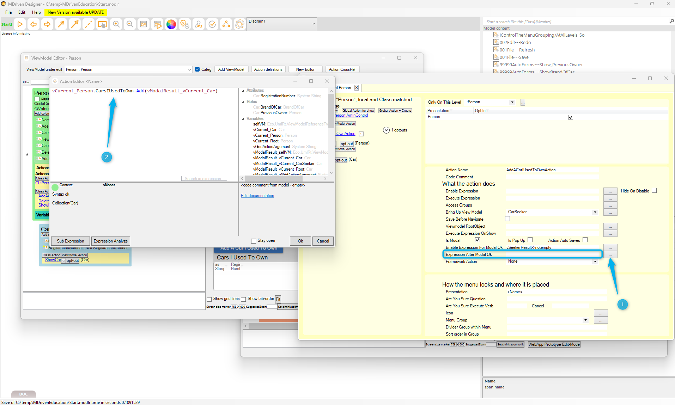Click the user key access icon
Screen dimensions: 675x405
coord(199,24)
